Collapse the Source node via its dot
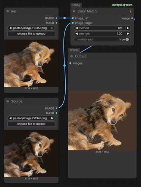Screen dimensions: 141x187 pyautogui.click(x=8, y=101)
